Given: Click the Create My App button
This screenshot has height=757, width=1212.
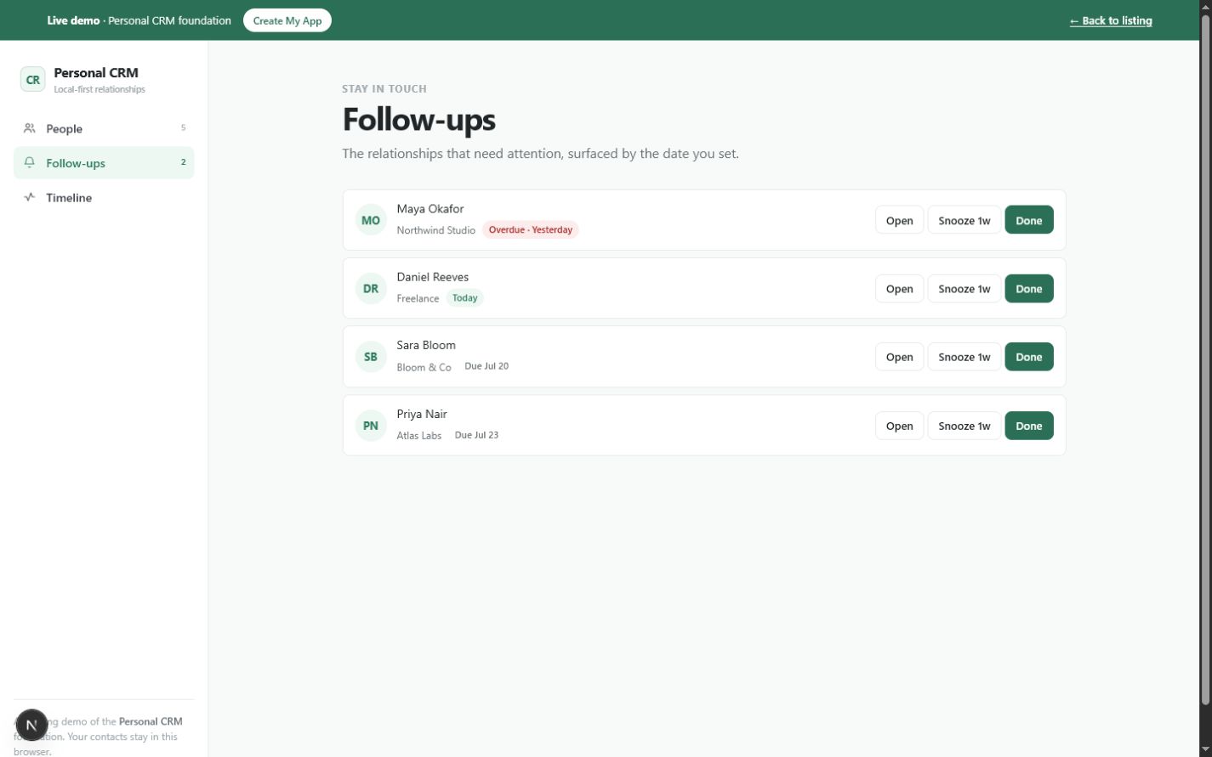Looking at the screenshot, I should (287, 20).
